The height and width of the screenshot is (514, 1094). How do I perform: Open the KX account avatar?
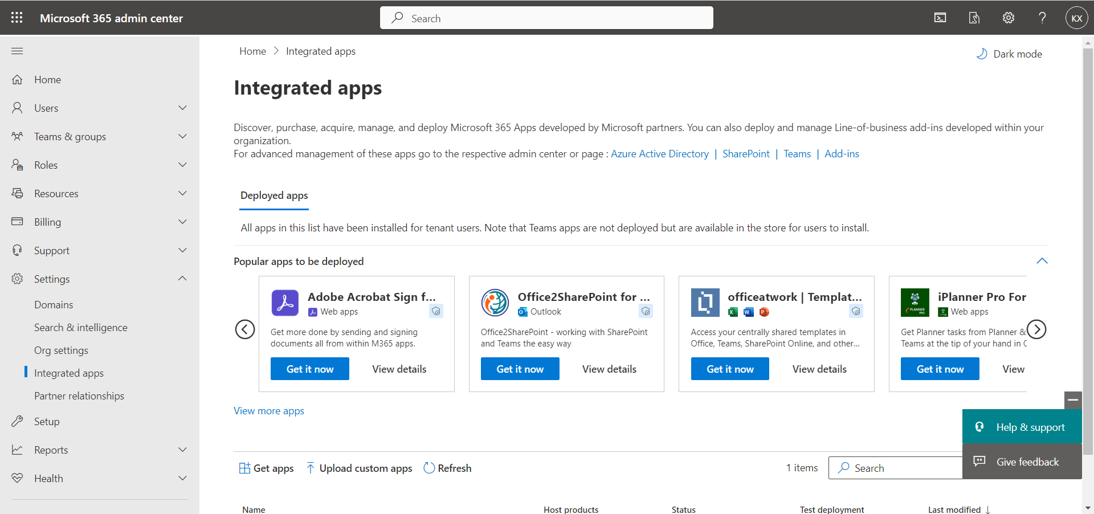coord(1076,18)
